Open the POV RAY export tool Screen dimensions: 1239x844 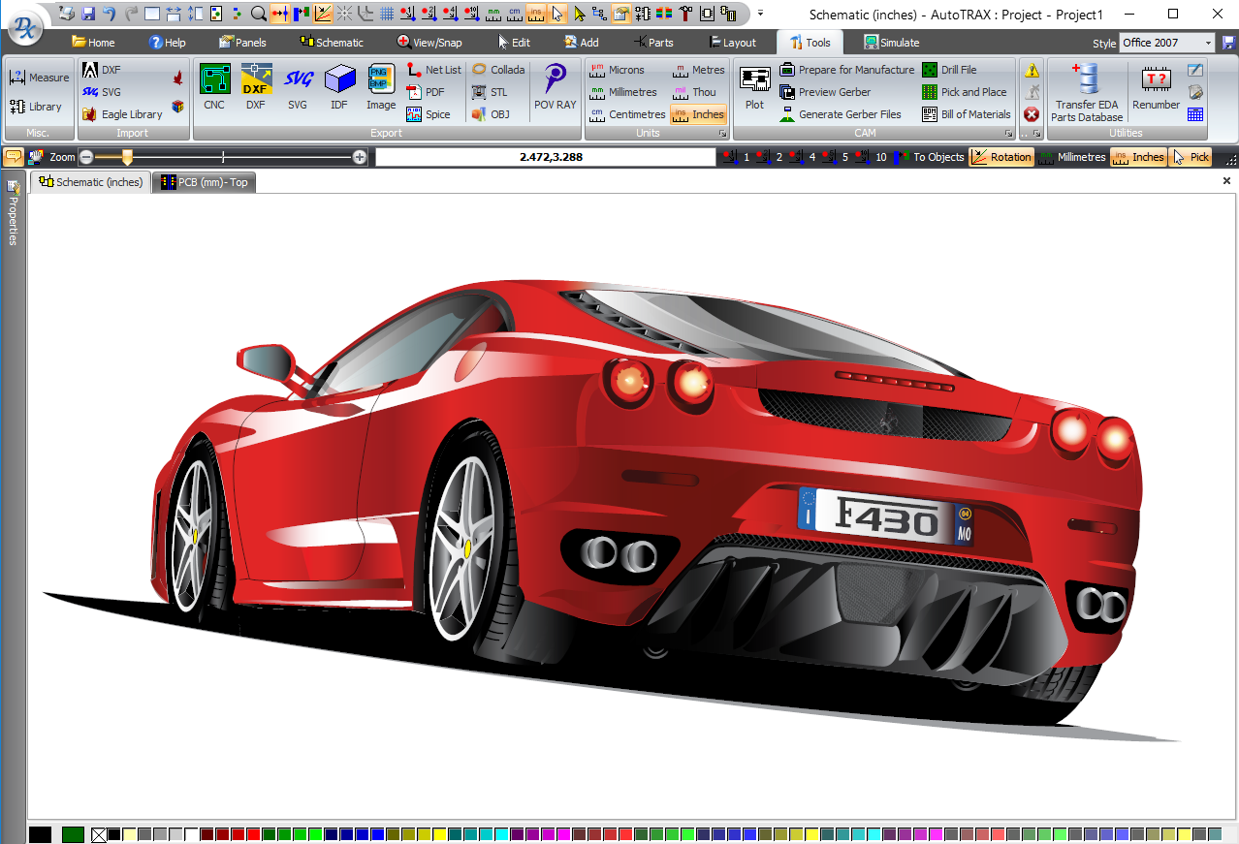coord(555,86)
